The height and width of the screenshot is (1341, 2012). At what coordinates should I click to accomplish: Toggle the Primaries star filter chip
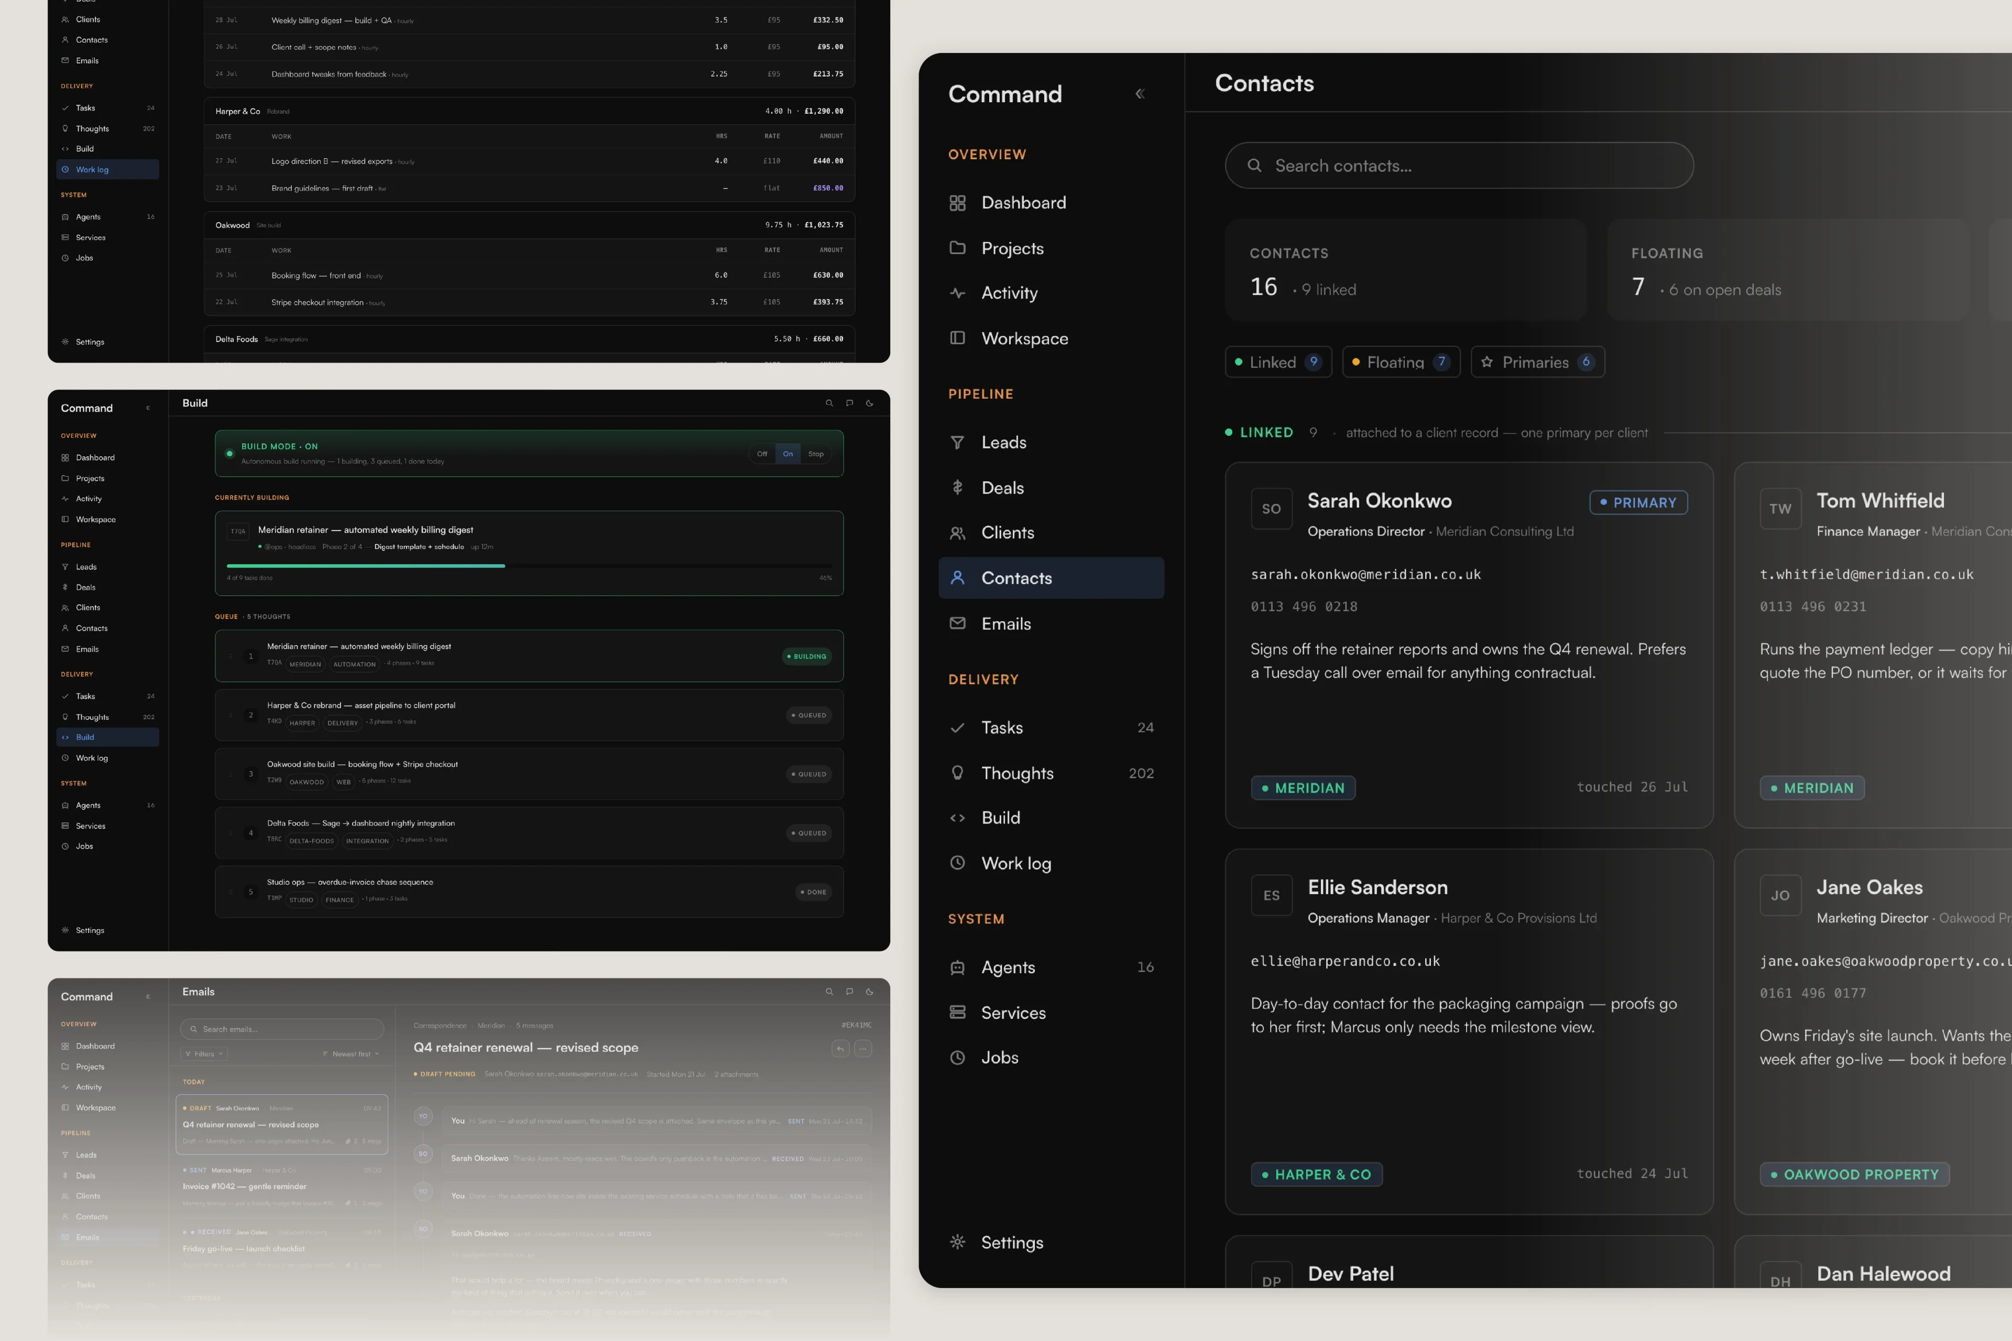pyautogui.click(x=1537, y=362)
